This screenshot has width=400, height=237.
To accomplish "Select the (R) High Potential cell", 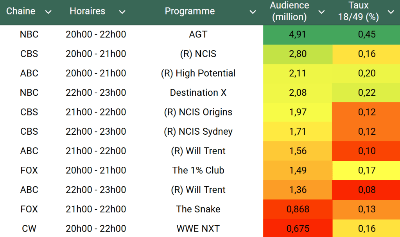I will [x=198, y=73].
